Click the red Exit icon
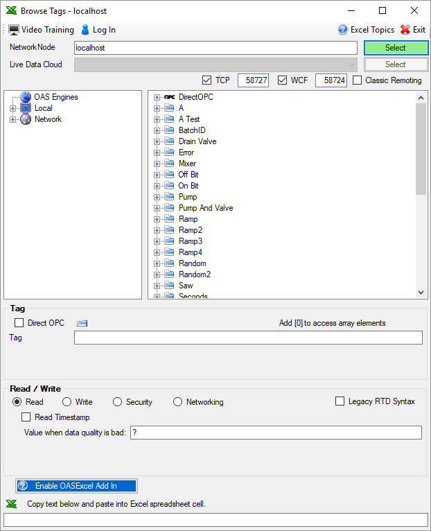This screenshot has height=531, width=431. tap(405, 30)
